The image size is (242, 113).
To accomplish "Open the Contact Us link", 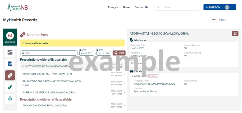I will point(141,7).
